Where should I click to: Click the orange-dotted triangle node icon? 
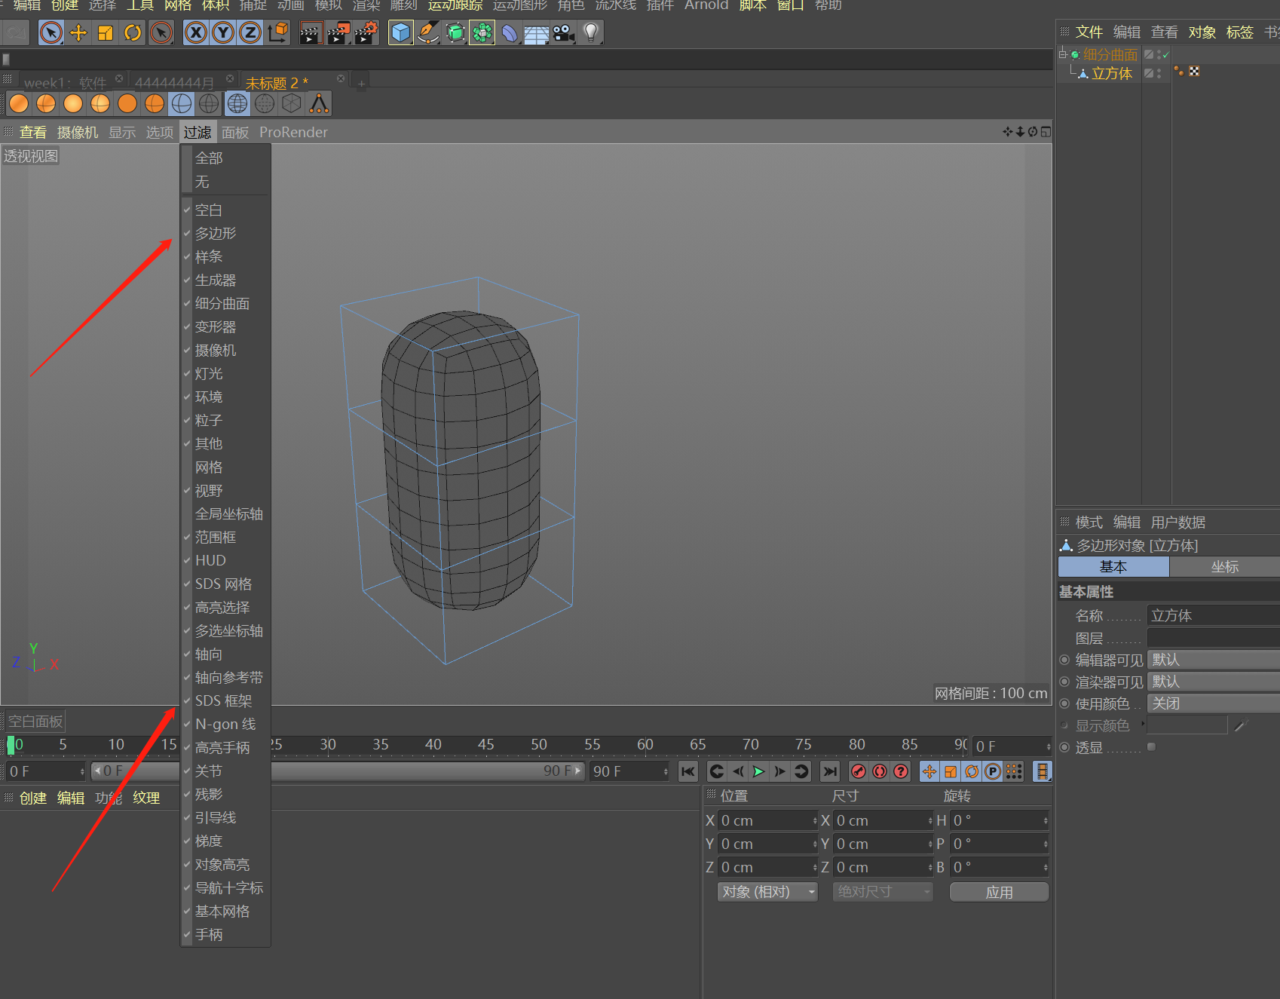tap(319, 103)
